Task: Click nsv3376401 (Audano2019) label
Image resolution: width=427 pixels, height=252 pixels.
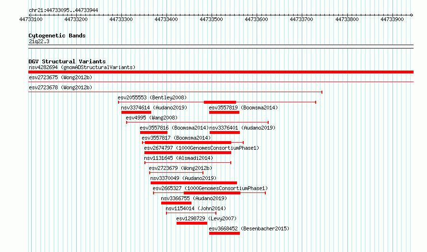Action: tap(242, 128)
